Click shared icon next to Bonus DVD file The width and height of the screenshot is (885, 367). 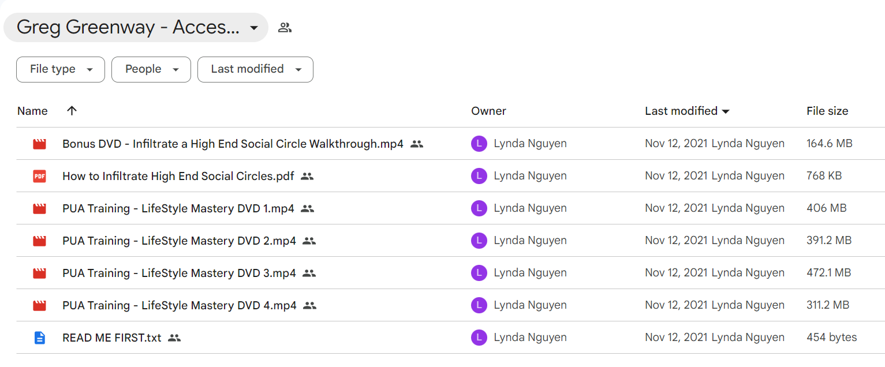tap(417, 144)
